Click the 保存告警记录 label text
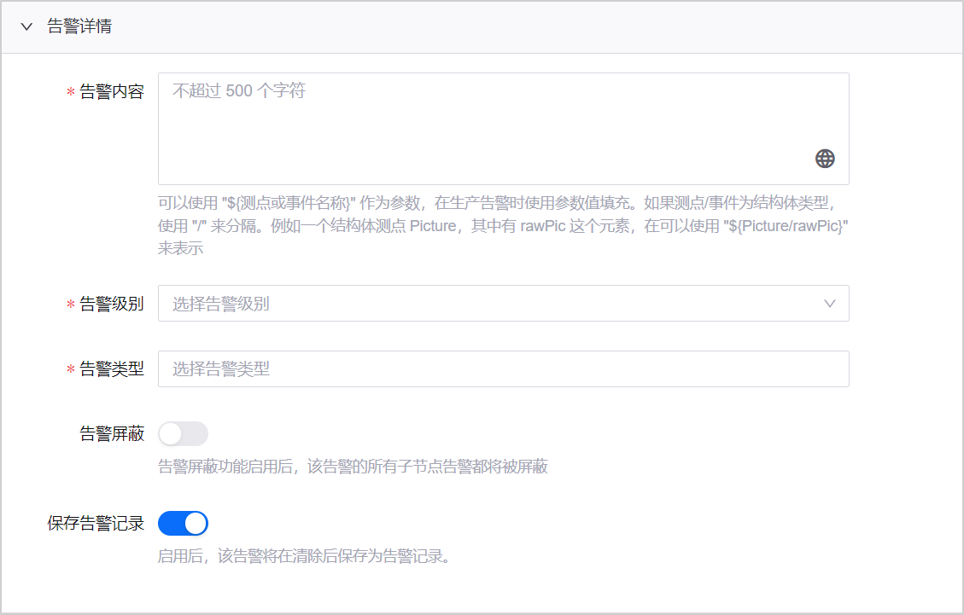 [96, 524]
